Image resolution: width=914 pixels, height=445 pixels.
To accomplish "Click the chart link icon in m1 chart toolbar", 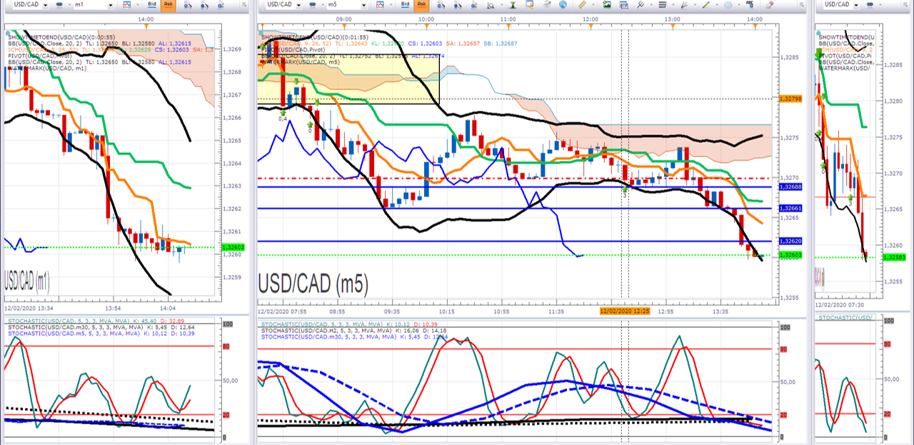I will [x=59, y=5].
